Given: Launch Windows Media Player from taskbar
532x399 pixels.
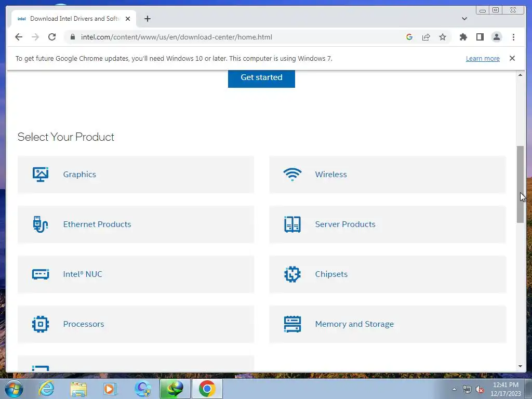Looking at the screenshot, I should [x=110, y=389].
